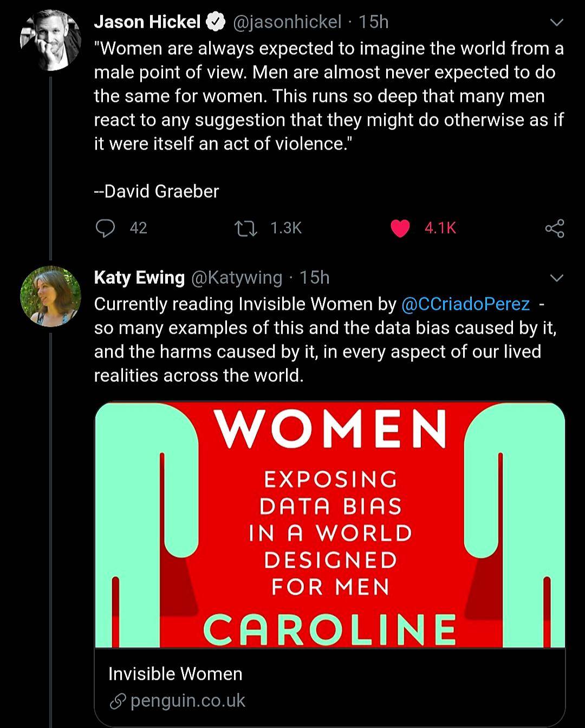Click the link chain icon beside penguin.co.uk

pos(118,701)
